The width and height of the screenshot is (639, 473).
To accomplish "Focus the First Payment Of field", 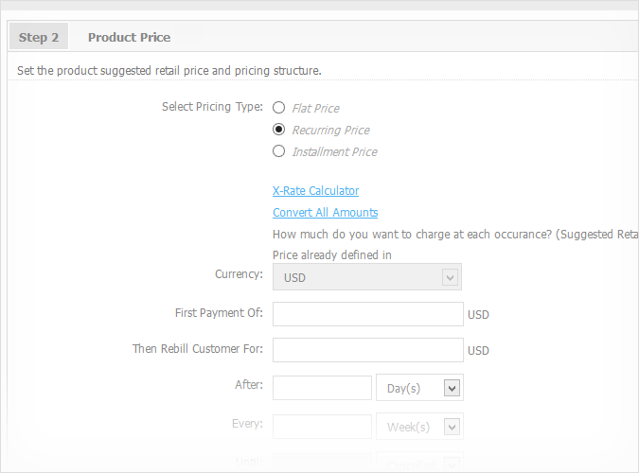I will tap(367, 314).
